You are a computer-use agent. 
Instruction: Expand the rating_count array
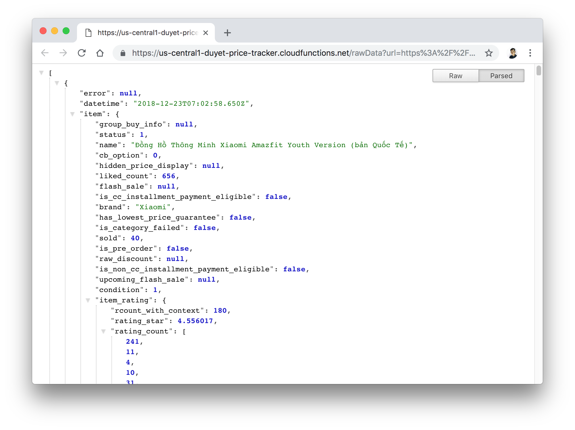pyautogui.click(x=104, y=331)
